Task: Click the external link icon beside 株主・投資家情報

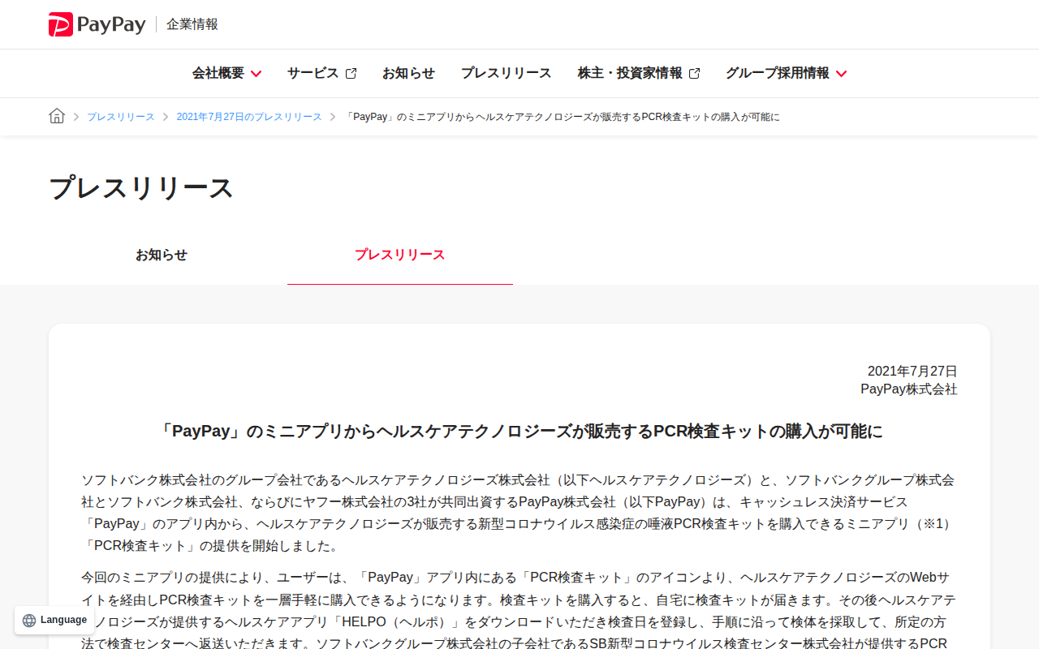Action: click(694, 73)
